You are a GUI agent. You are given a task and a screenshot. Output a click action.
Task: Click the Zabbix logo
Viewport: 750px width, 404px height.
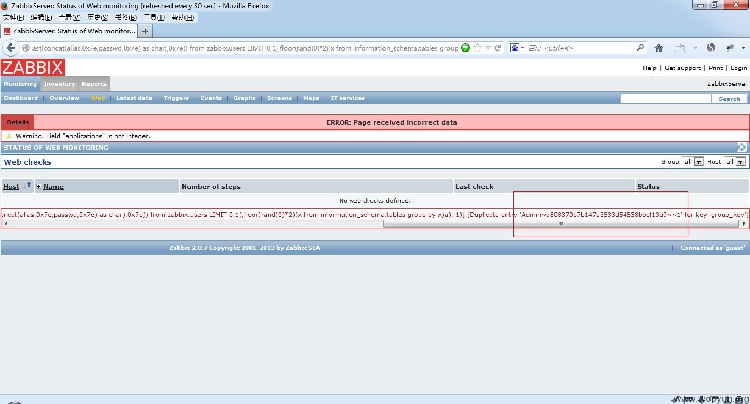[x=33, y=68]
